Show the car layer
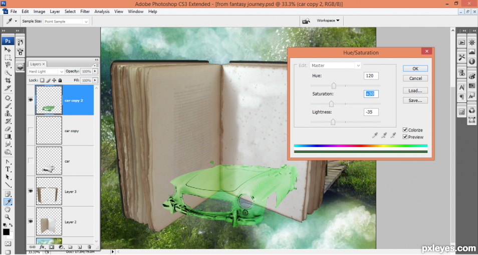 click(31, 160)
